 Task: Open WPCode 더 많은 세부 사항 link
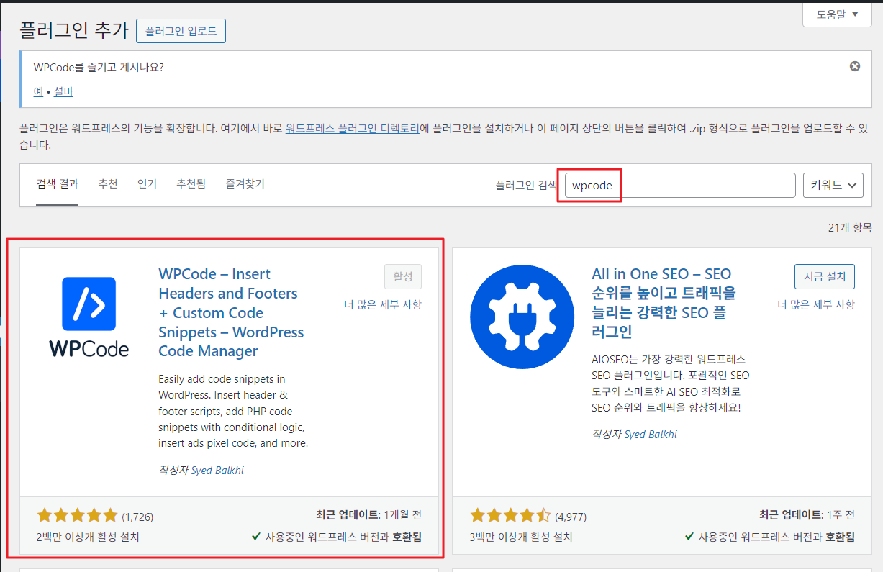tap(383, 304)
